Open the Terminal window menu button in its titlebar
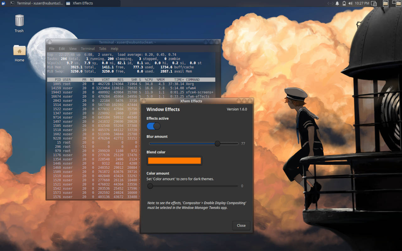Image resolution: width=402 pixels, height=251 pixels. 50,42
